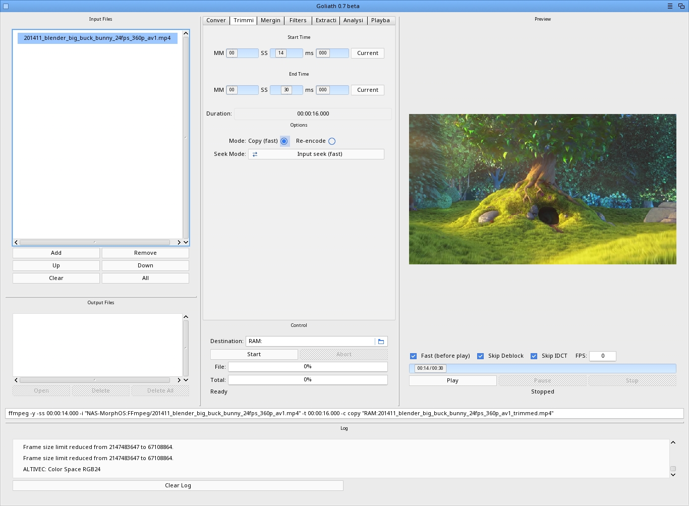The width and height of the screenshot is (689, 506).
Task: Click window menu icon in title bar
Action: click(x=670, y=6)
